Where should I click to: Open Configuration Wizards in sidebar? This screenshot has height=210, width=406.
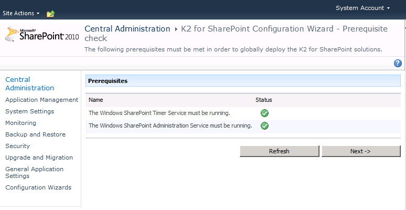point(38,187)
